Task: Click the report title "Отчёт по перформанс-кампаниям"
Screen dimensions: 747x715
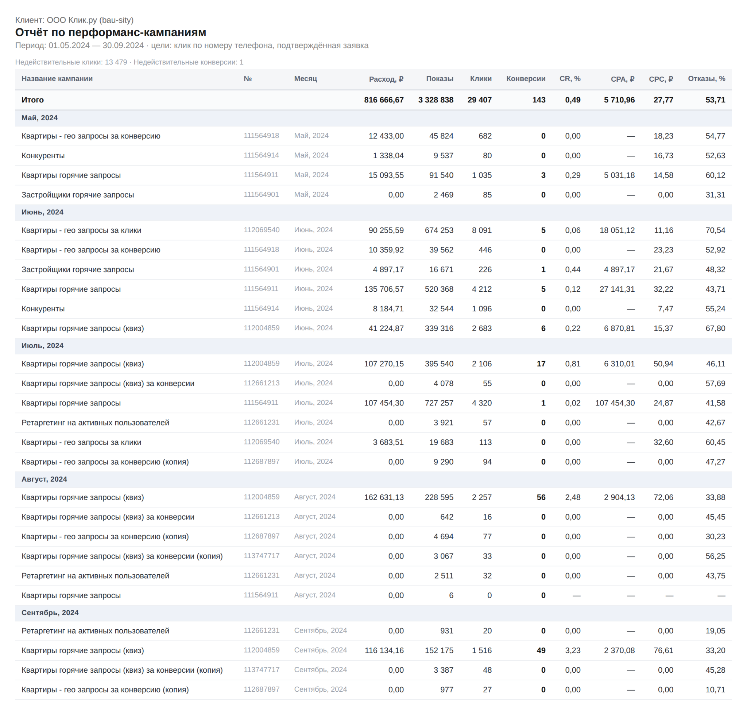Action: coord(111,32)
